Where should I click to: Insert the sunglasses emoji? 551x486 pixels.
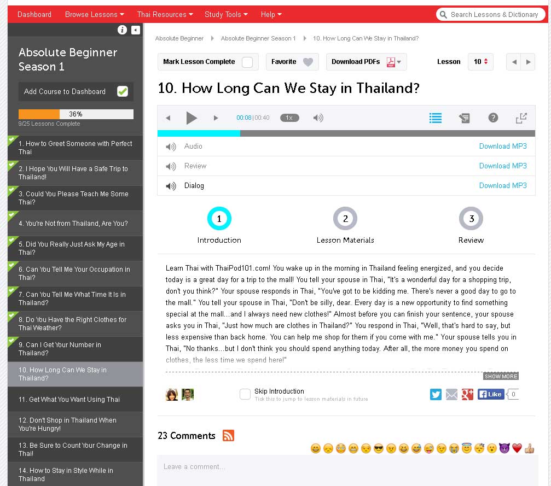(379, 448)
